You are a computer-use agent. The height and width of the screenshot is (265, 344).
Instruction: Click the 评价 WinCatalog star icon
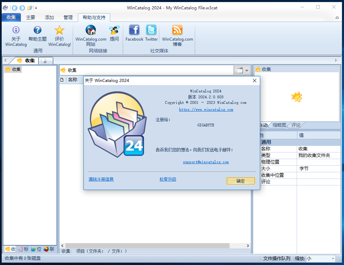click(x=59, y=30)
